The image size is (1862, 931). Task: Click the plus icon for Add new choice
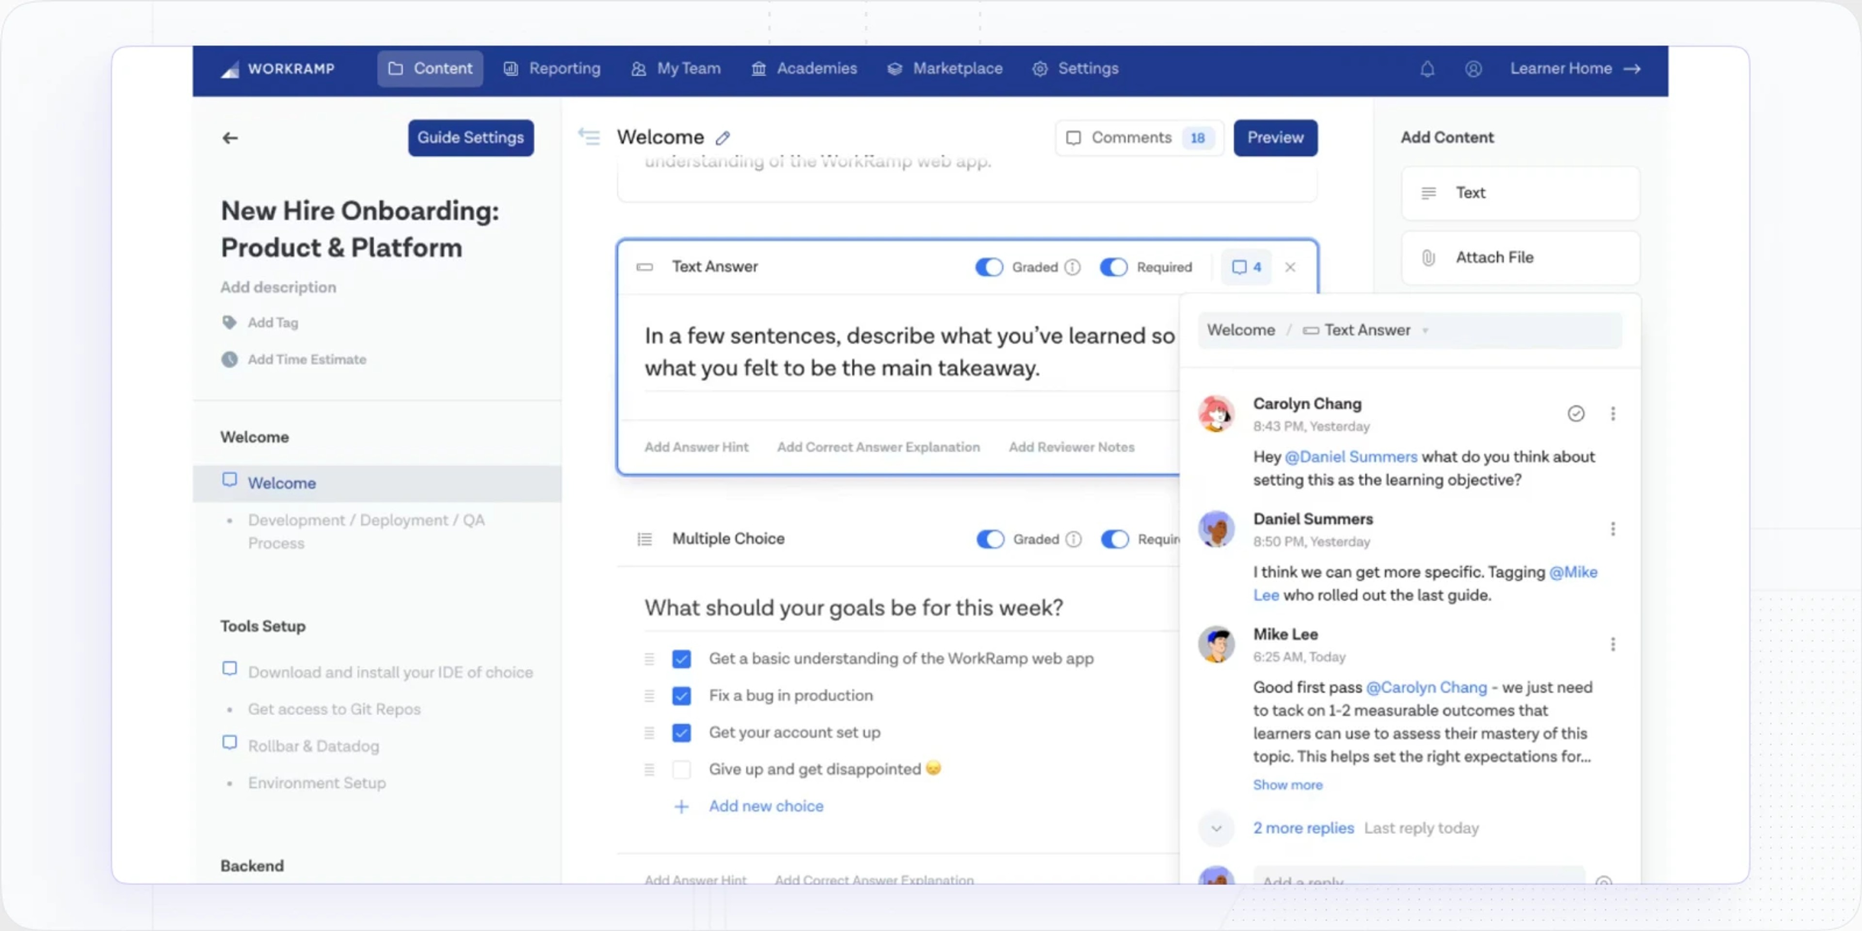(x=681, y=807)
